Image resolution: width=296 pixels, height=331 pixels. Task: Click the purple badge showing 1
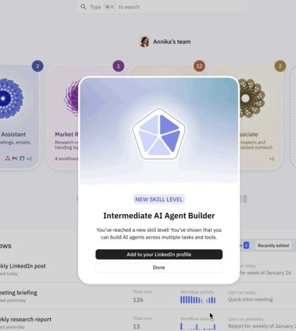[118, 66]
